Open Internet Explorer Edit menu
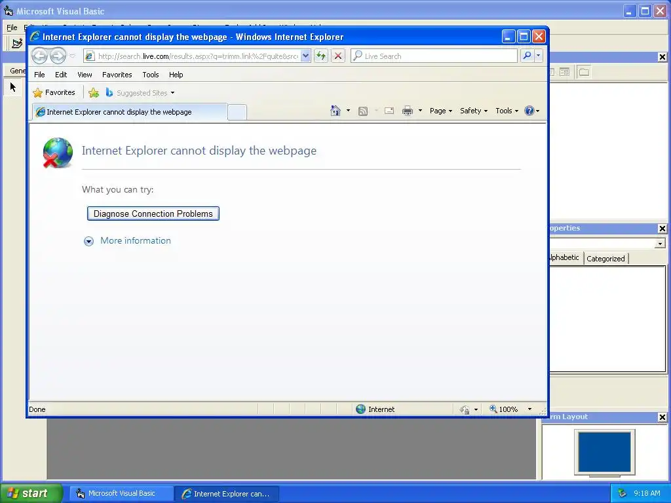This screenshot has height=503, width=671. click(x=61, y=75)
